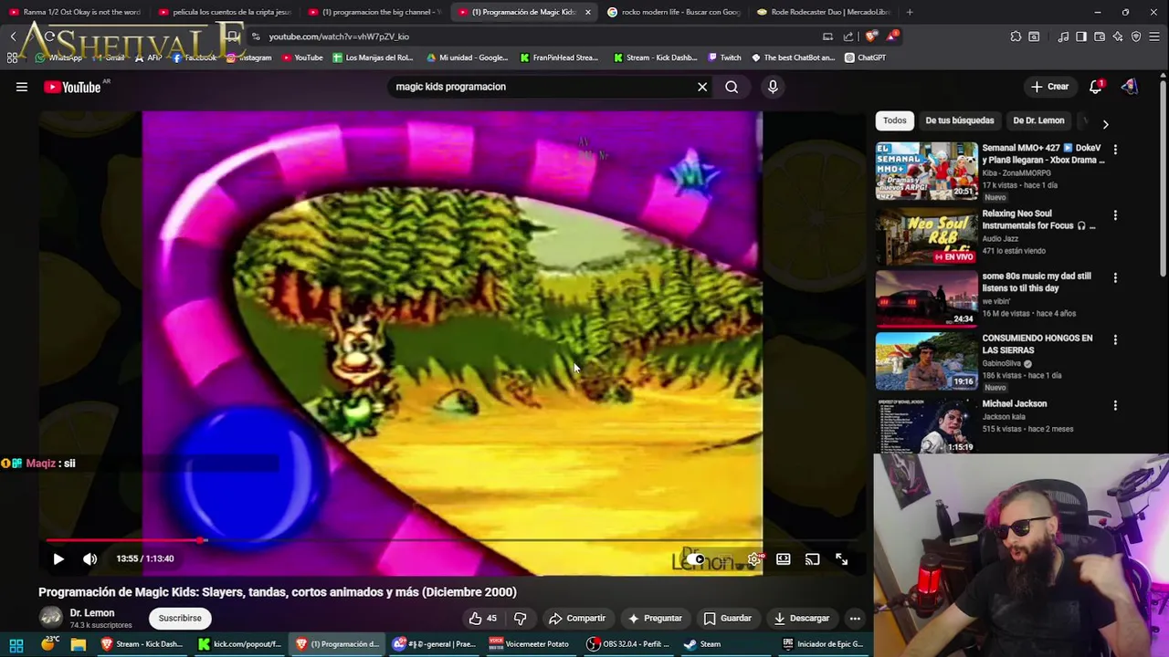Toggle autoplay switch in the player
1169x657 pixels.
[696, 559]
